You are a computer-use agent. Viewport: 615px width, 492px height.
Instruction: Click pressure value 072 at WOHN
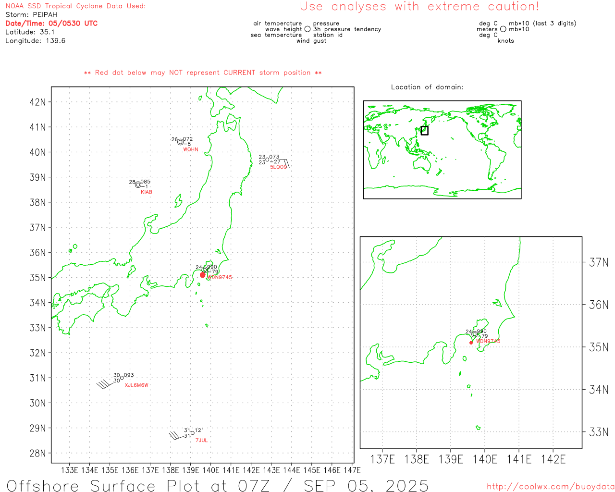click(188, 139)
